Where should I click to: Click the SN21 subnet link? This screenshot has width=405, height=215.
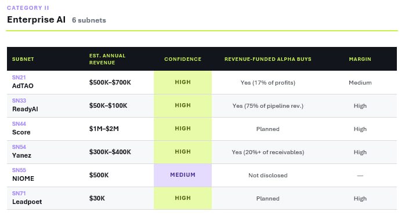[19, 78]
